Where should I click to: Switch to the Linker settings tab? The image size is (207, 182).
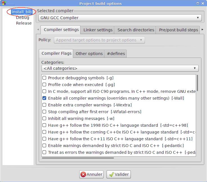[x=98, y=30]
